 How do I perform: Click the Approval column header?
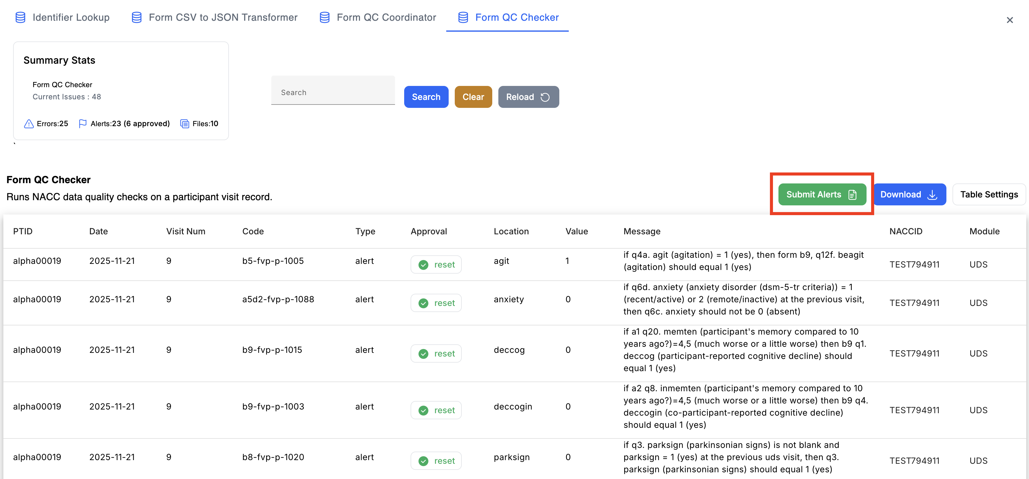coord(429,232)
